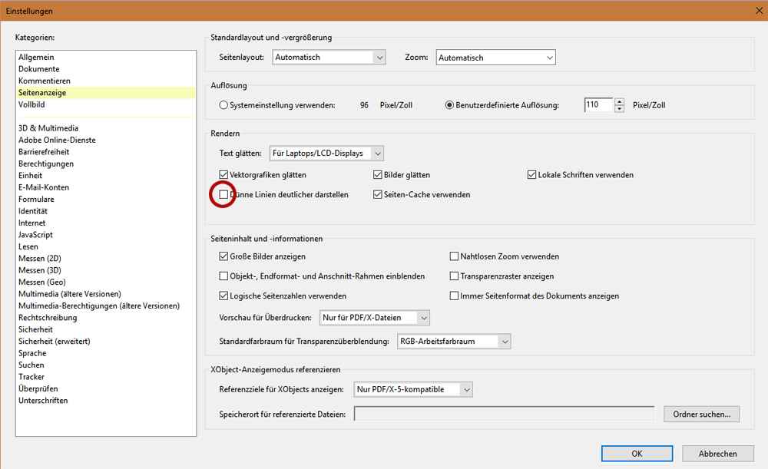Image resolution: width=768 pixels, height=469 pixels.
Task: Enable 'Dünne Linien deutlicher darstellen' checkbox
Action: (223, 195)
